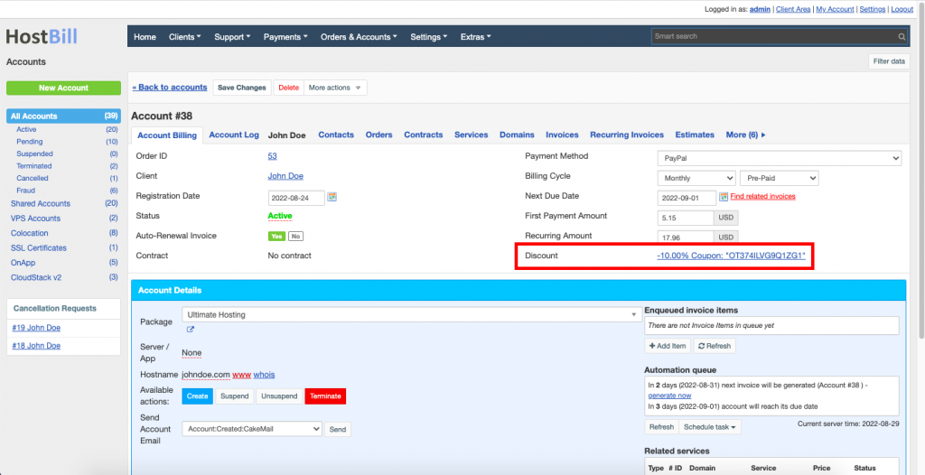Click the Suspend action button
925x475 pixels.
click(x=235, y=396)
